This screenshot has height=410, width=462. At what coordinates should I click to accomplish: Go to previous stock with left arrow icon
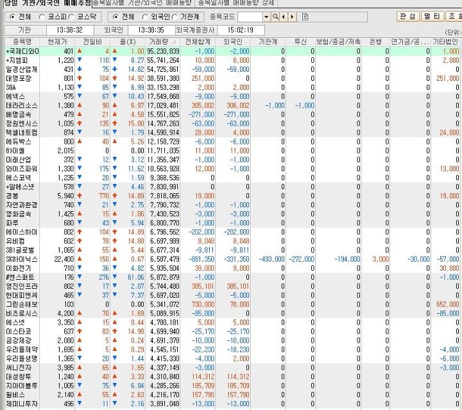(x=284, y=17)
